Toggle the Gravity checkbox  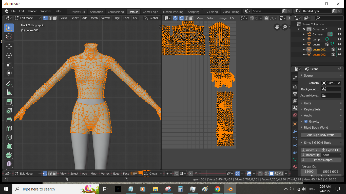(x=306, y=122)
